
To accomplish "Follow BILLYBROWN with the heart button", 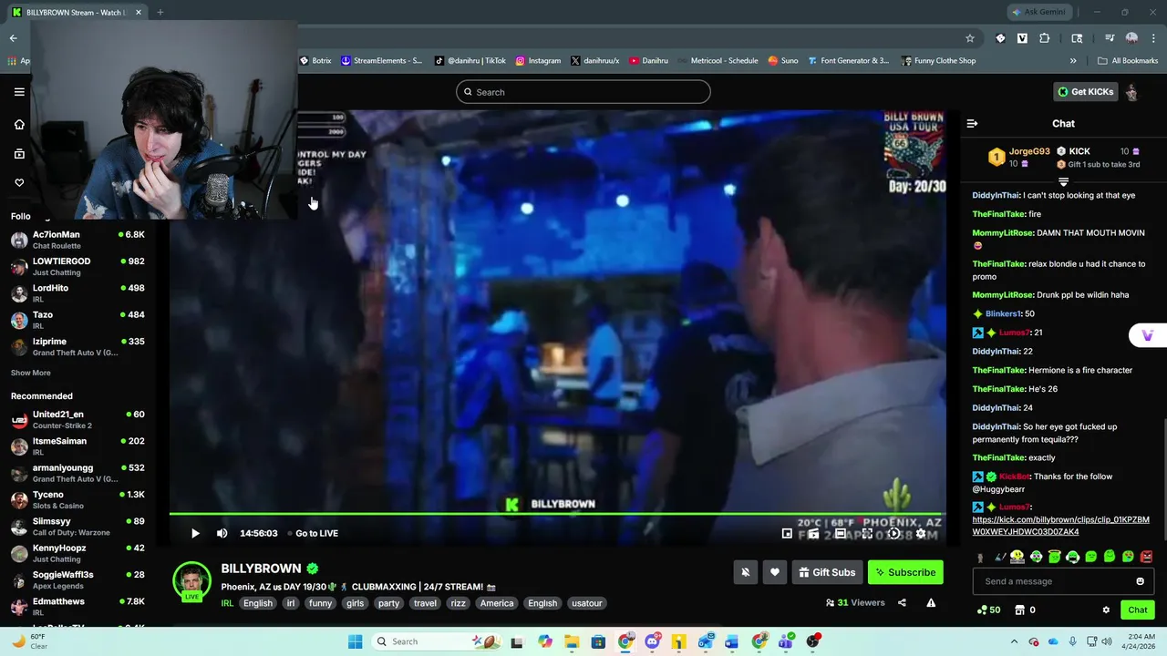I will (775, 572).
